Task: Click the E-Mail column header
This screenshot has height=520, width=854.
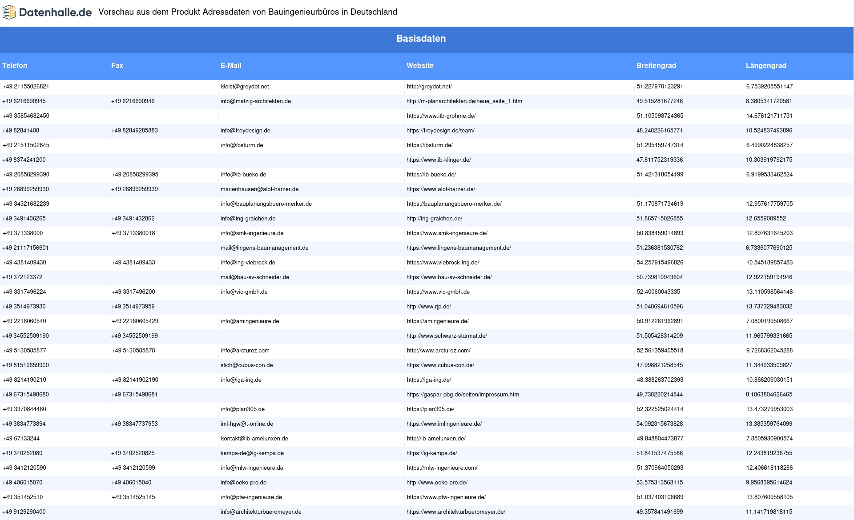Action: [231, 66]
